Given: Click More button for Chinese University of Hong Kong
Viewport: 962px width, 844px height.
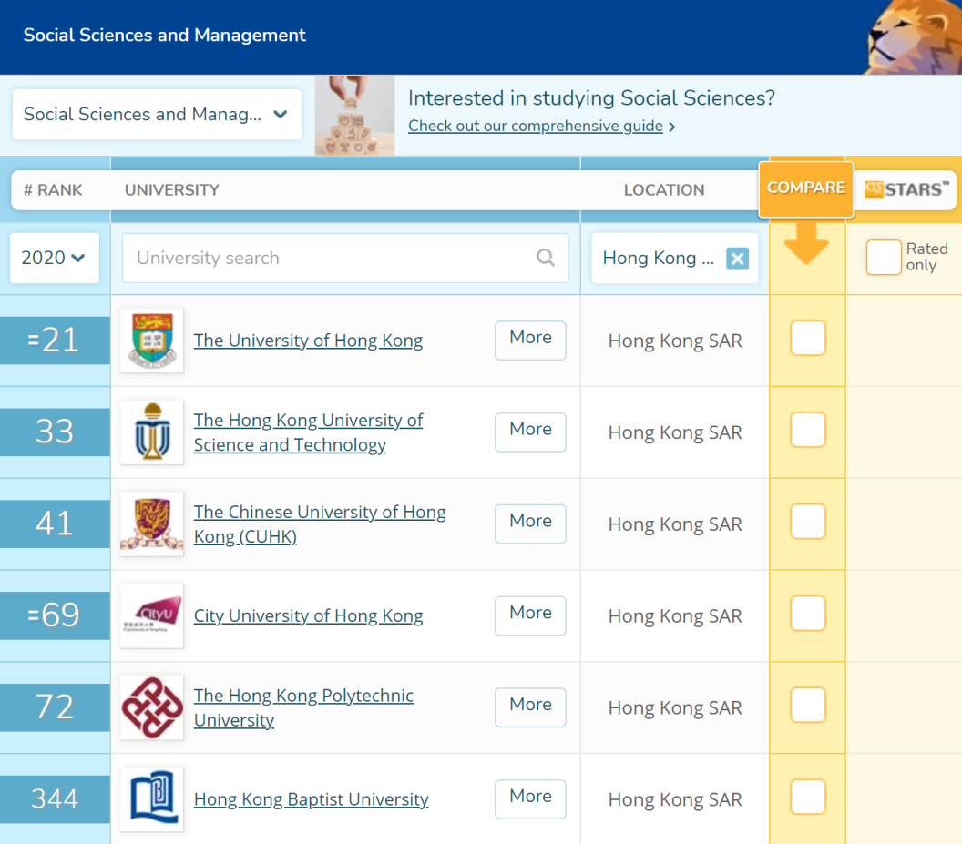Looking at the screenshot, I should pyautogui.click(x=531, y=524).
